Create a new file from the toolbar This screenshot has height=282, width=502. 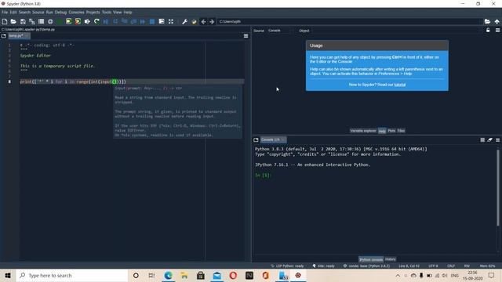coord(5,21)
